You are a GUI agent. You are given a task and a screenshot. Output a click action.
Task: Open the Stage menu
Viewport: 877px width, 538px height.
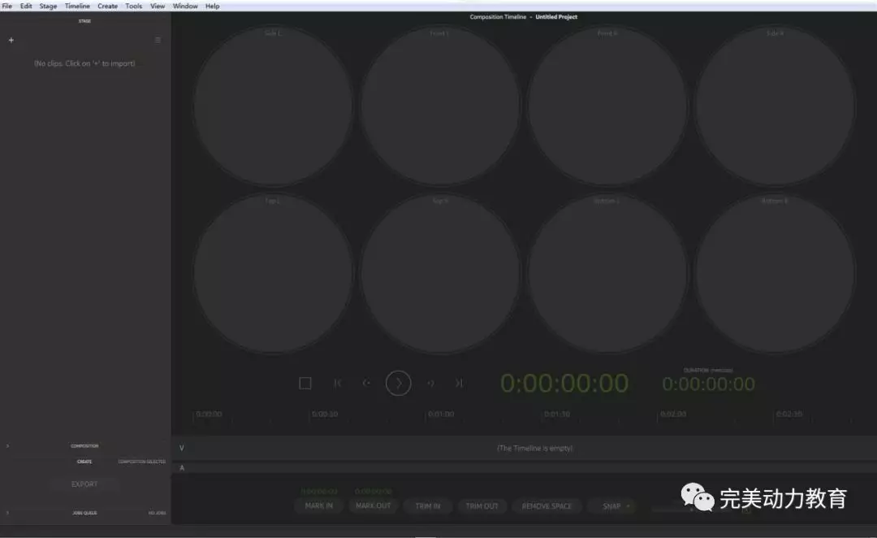click(x=48, y=6)
